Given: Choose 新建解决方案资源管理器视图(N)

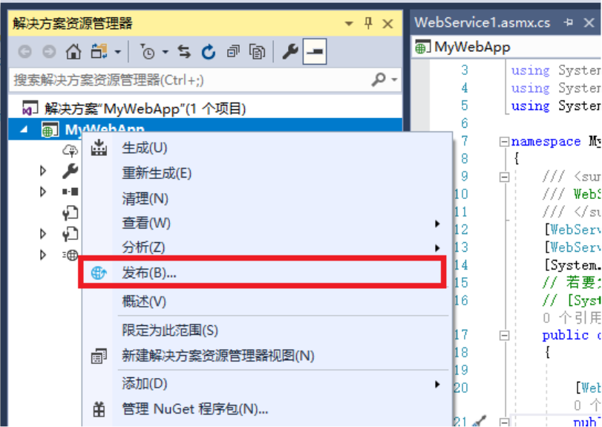Looking at the screenshot, I should tap(268, 356).
